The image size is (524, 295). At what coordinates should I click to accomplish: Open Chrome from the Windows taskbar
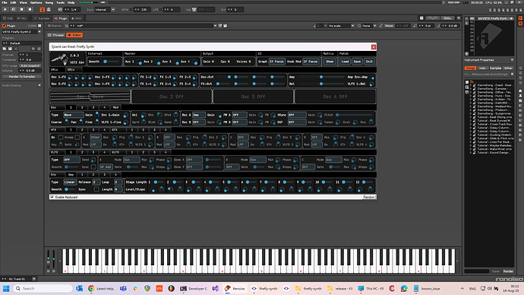[x=91, y=288]
